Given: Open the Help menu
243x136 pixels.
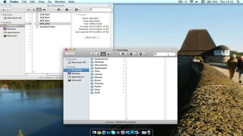Looking at the screenshot, I should [x=71, y=2].
